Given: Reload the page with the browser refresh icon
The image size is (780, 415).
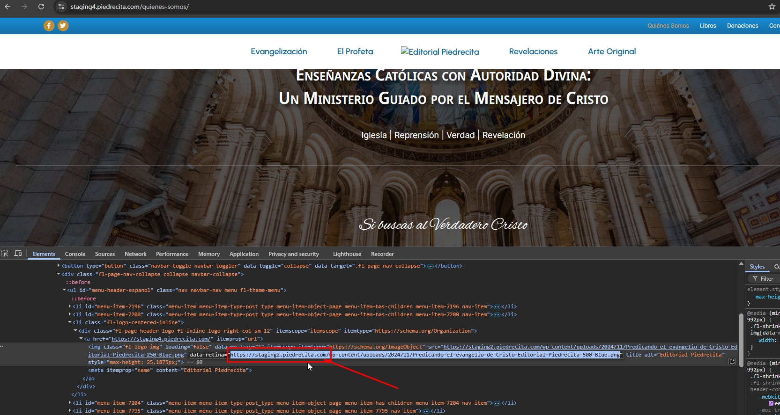Looking at the screenshot, I should click(x=41, y=7).
